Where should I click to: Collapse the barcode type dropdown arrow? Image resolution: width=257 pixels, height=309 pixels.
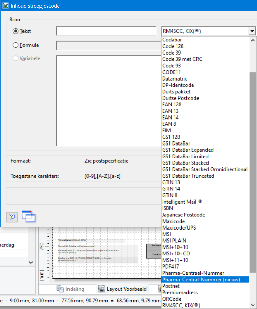point(252,31)
